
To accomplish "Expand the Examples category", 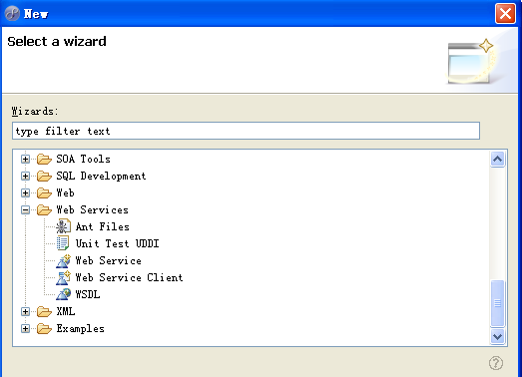I will 25,329.
